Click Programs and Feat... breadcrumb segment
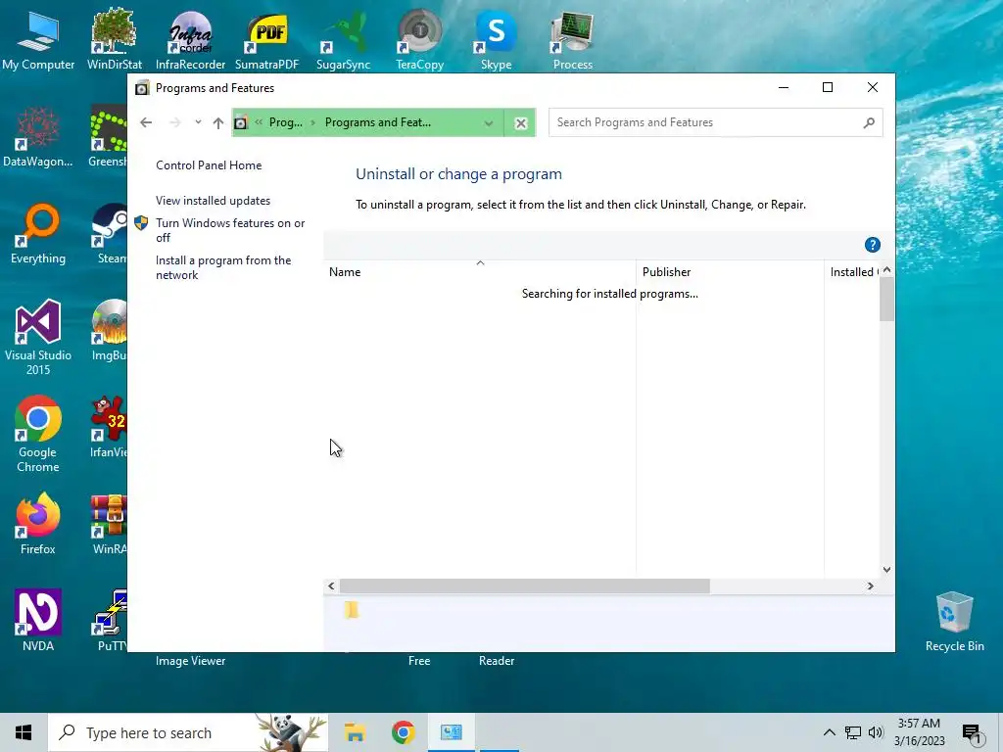This screenshot has height=752, width=1003. [377, 122]
